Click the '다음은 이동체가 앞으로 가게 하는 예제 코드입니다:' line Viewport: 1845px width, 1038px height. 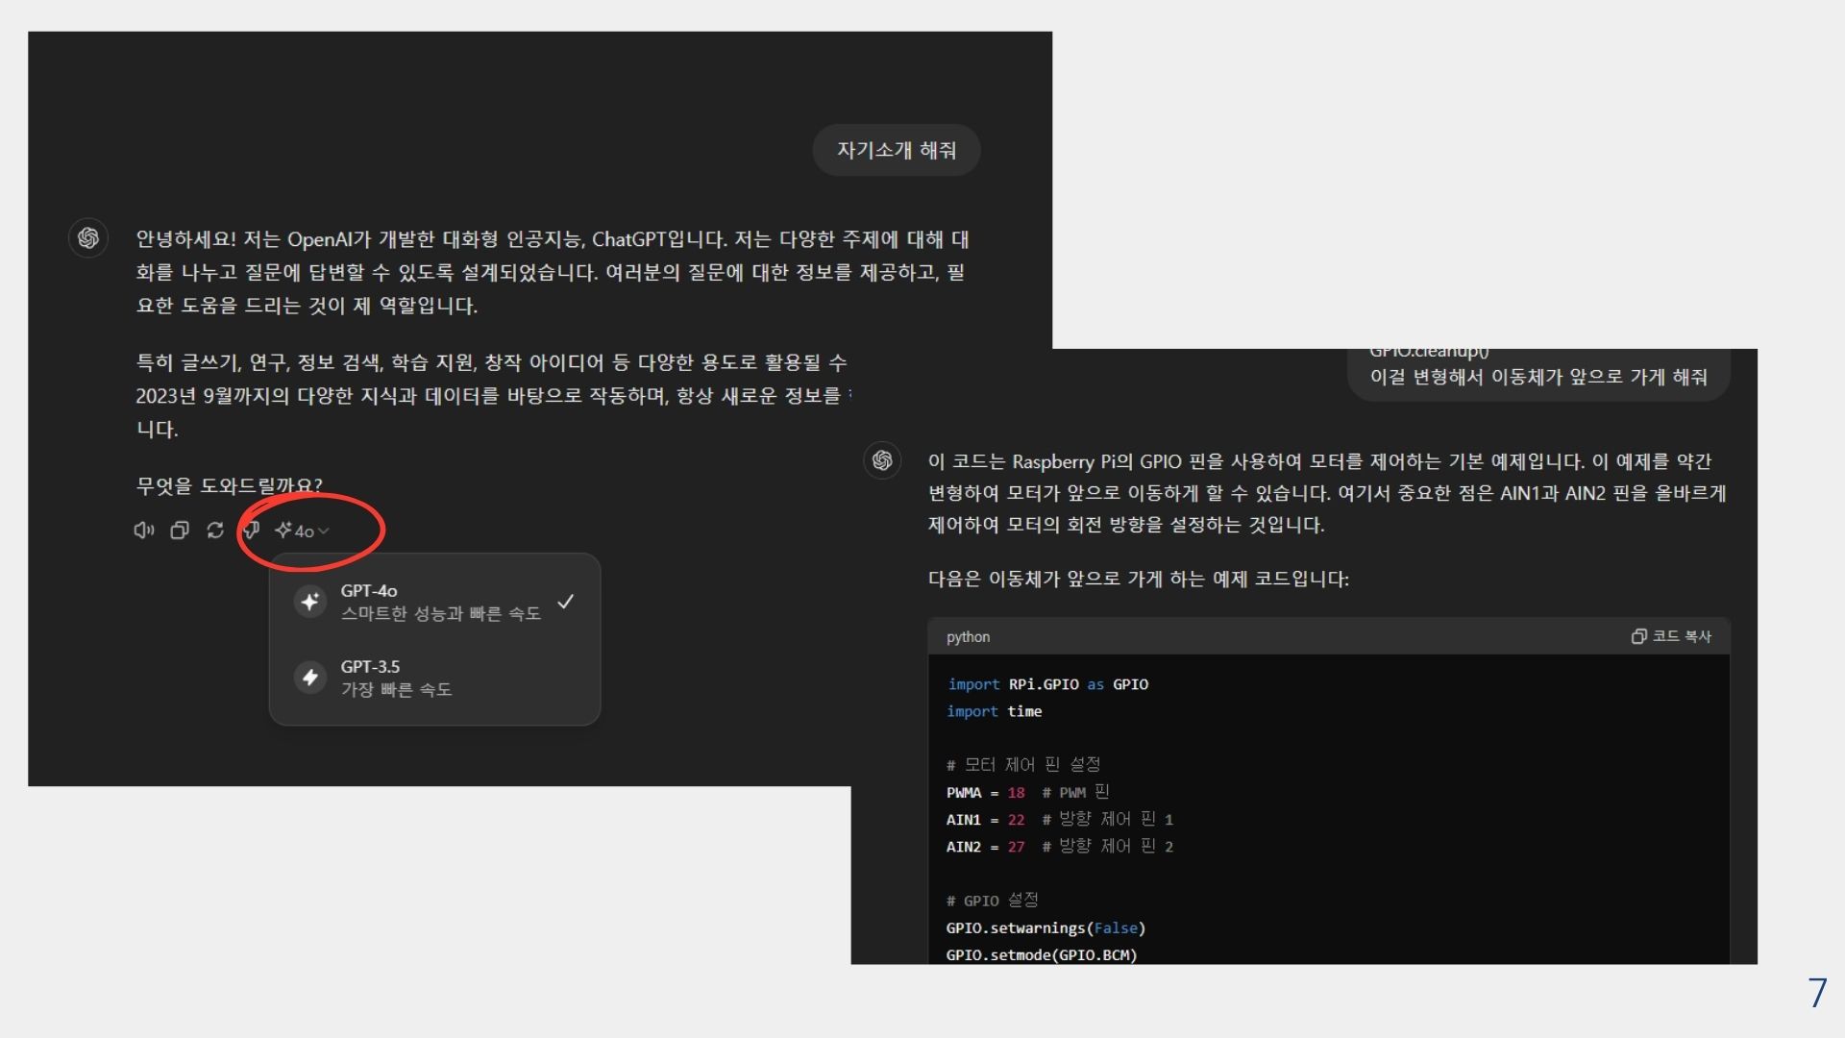(1139, 579)
